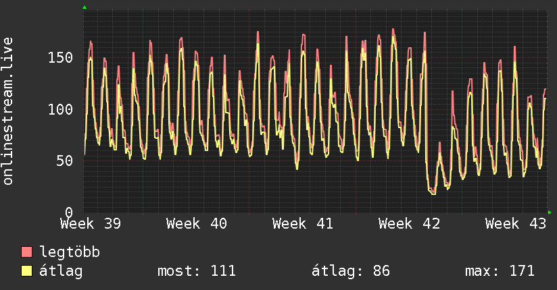This screenshot has width=557, height=290.
Task: Click the Week 42 axis label
Action: click(409, 224)
